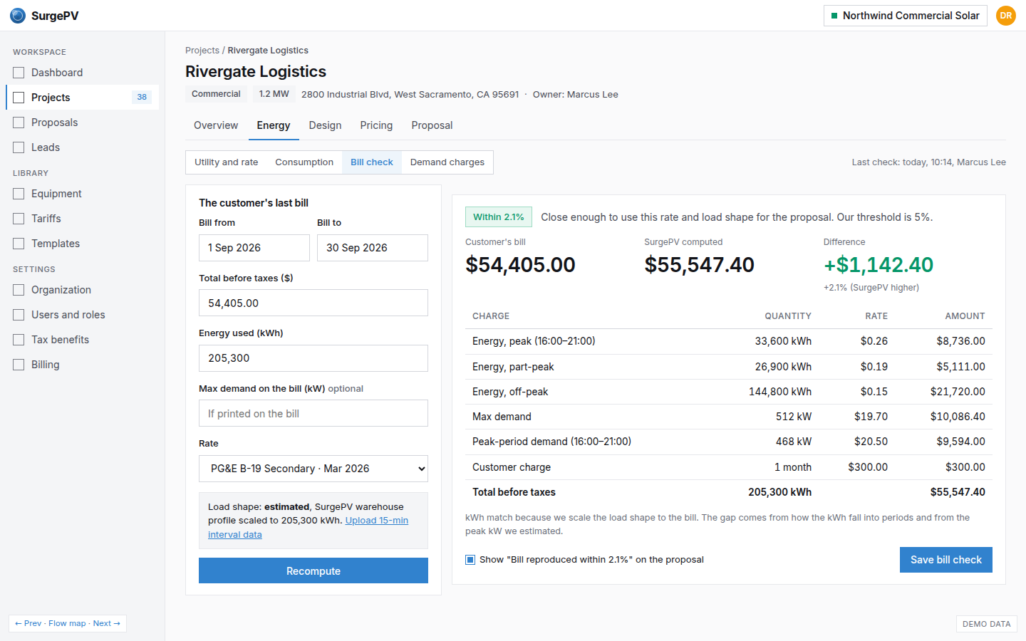1026x641 pixels.
Task: Click the Projects count badge 38
Action: pos(142,97)
